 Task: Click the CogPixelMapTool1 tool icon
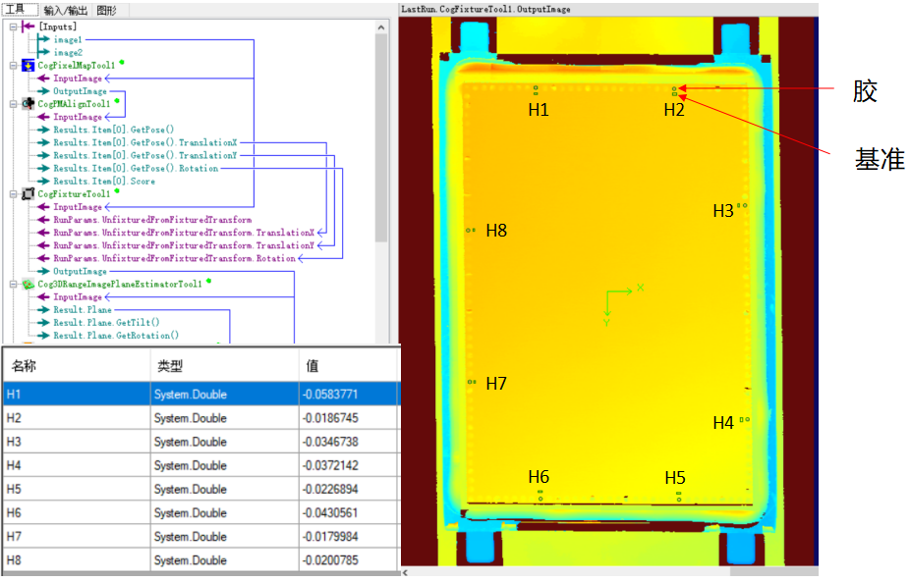pyautogui.click(x=28, y=65)
